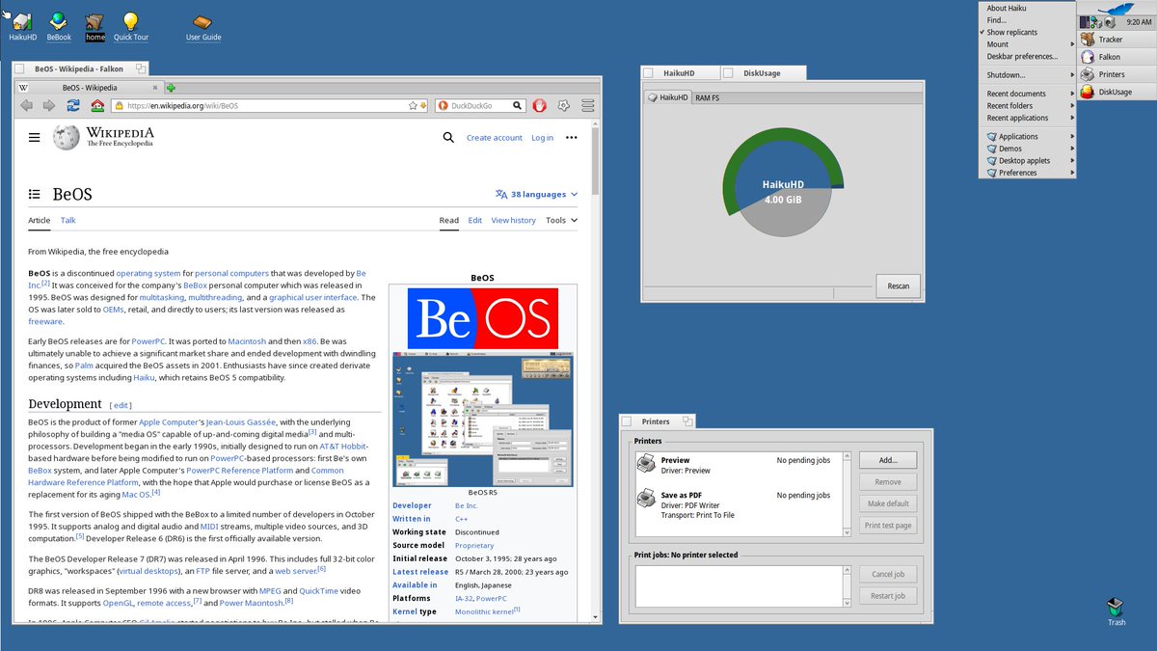Image resolution: width=1157 pixels, height=651 pixels.
Task: Expand the Mount submenu
Action: coord(998,43)
